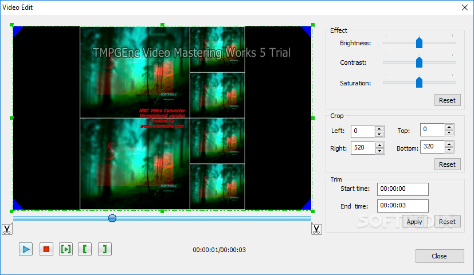The height and width of the screenshot is (275, 474).
Task: Click the End time field
Action: coord(403,206)
